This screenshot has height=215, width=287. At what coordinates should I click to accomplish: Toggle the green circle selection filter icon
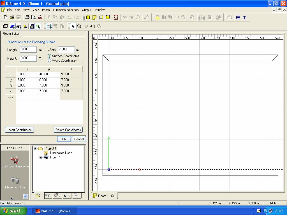click(x=38, y=26)
